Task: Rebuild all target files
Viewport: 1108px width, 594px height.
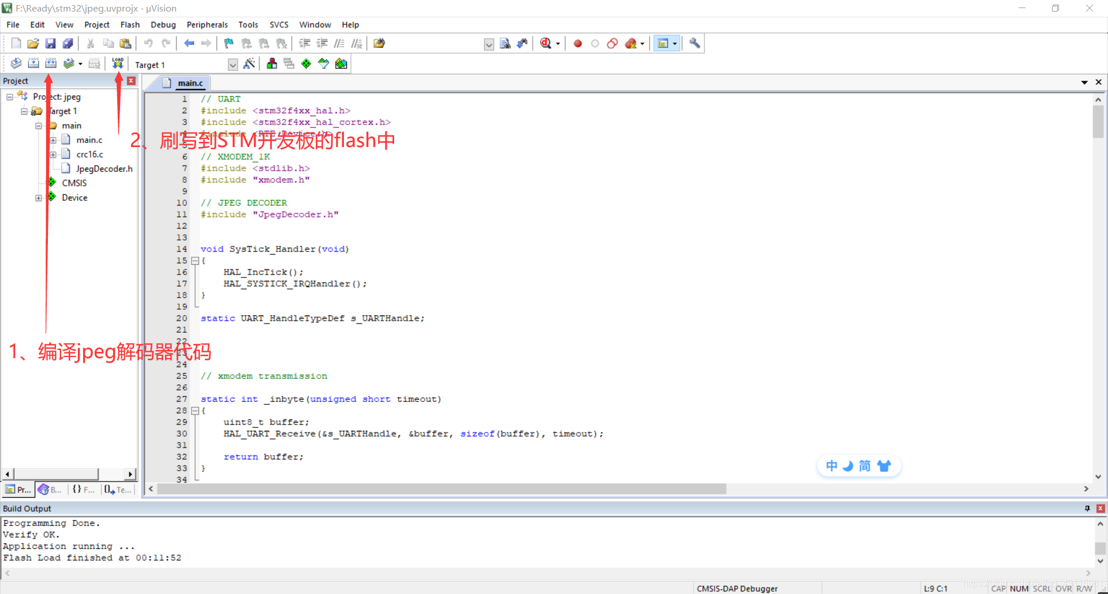Action: tap(51, 63)
